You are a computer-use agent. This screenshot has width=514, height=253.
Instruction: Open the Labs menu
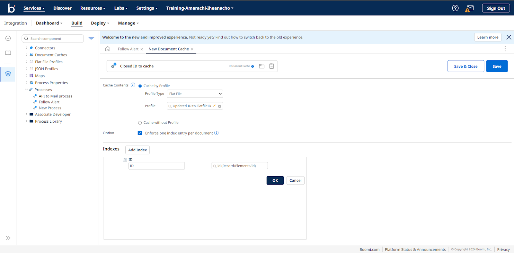tap(121, 8)
